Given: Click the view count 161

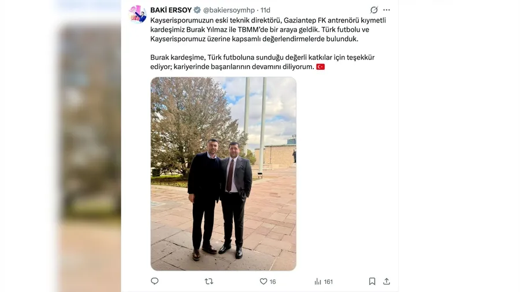Looking at the screenshot, I should 328,282.
